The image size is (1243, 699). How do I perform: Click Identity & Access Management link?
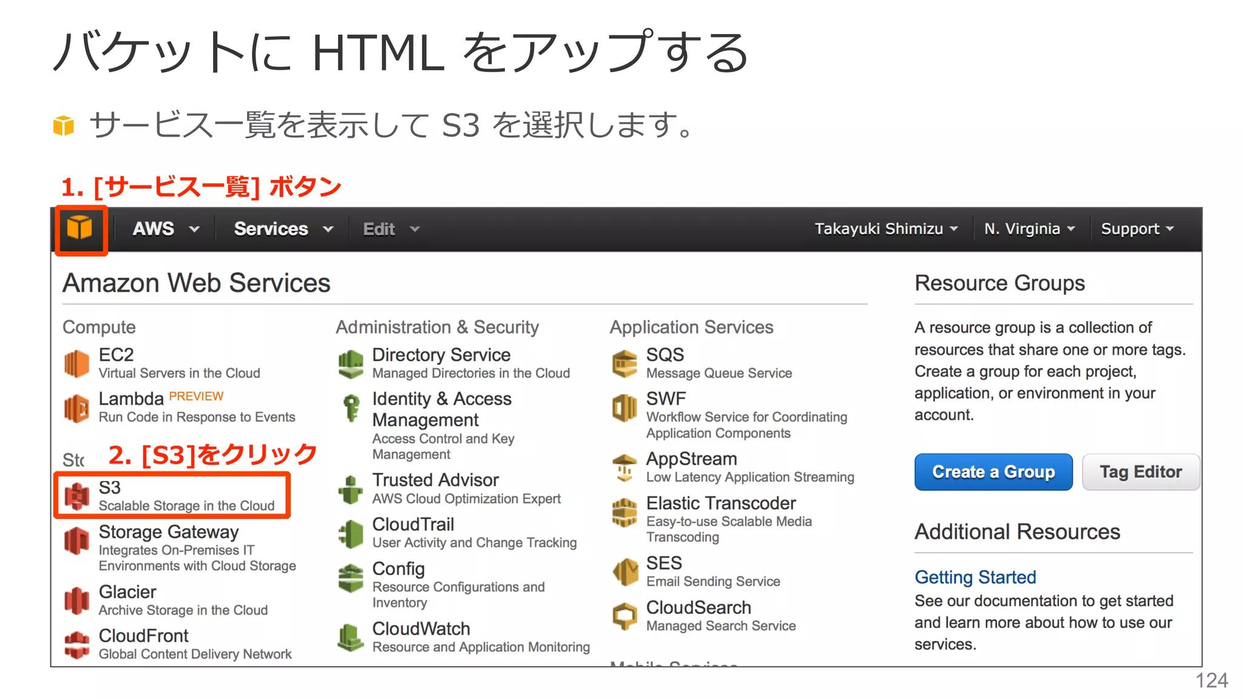(442, 409)
